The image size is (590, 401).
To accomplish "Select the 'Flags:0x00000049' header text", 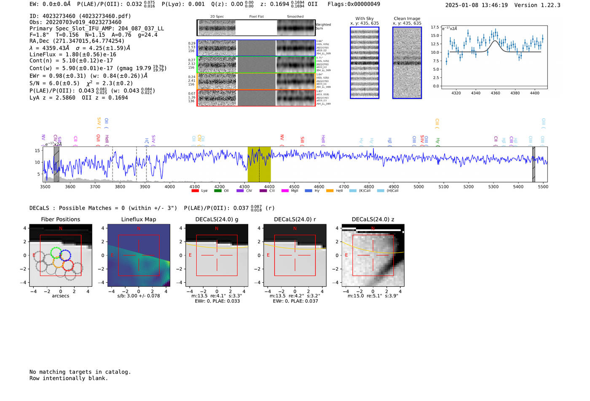I will point(354,4).
